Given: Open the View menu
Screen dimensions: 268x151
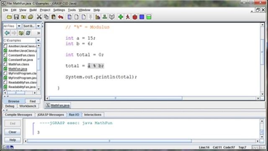Looking at the screenshot, I should coord(23,10).
